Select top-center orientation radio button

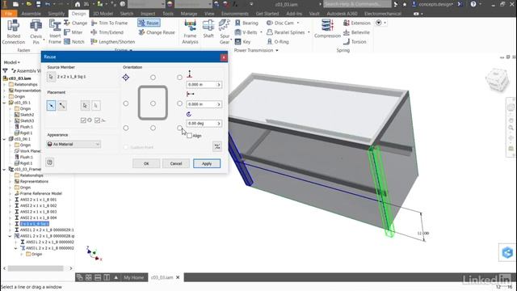(153, 78)
